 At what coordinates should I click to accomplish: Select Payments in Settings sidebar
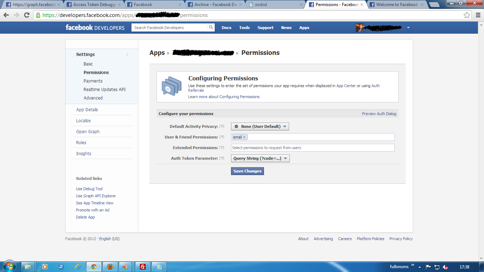[x=93, y=81]
